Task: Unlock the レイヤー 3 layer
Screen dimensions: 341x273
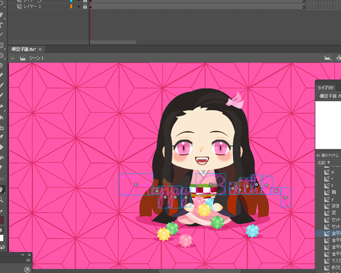Action: (x=85, y=7)
